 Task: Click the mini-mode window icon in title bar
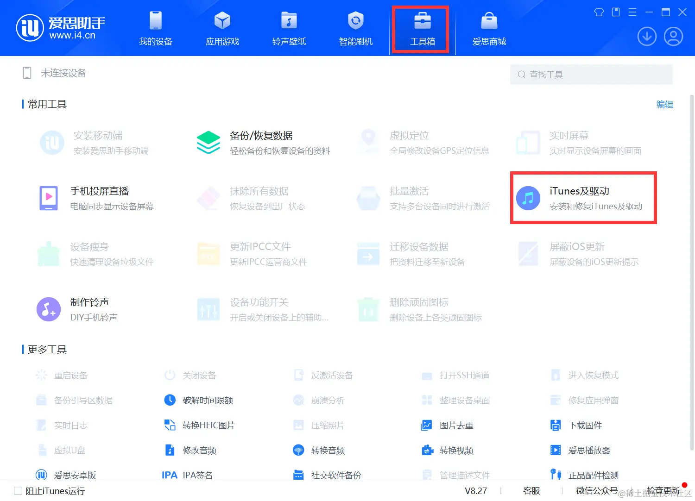tap(616, 12)
